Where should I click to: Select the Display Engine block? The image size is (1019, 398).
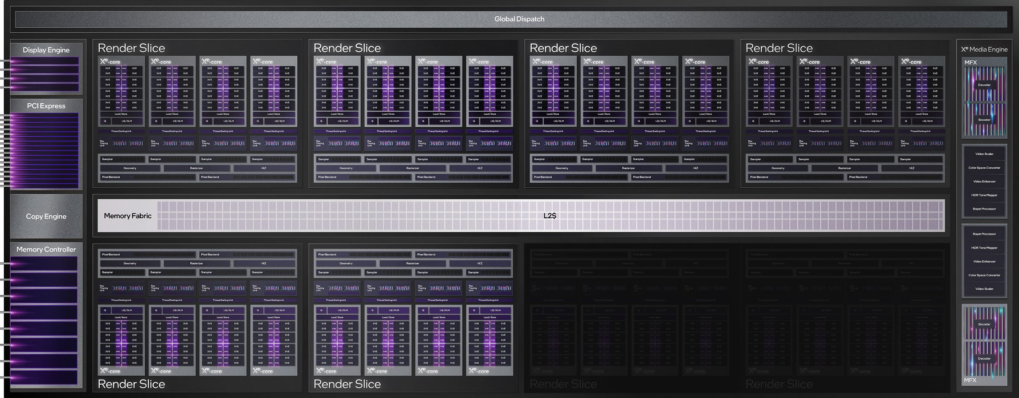point(46,50)
